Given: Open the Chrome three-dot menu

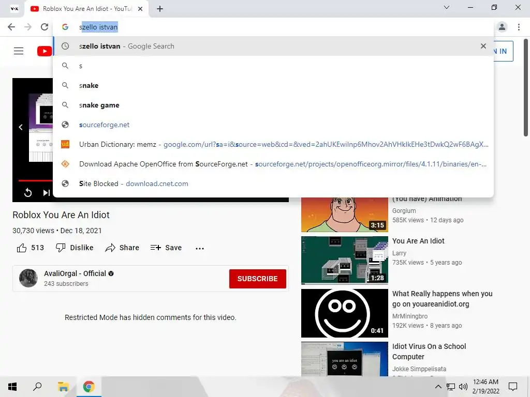Looking at the screenshot, I should coord(519,27).
